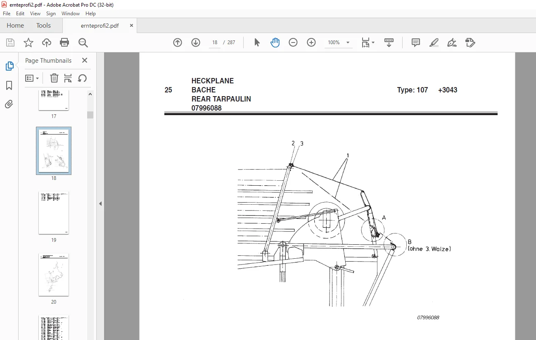Toggle the Attachments paperclip panel
536x340 pixels.
pos(9,104)
